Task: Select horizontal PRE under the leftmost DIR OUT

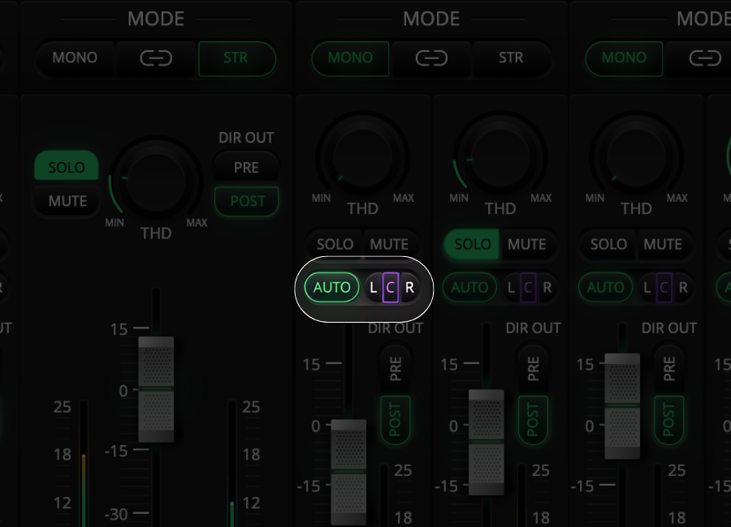Action: click(x=246, y=168)
